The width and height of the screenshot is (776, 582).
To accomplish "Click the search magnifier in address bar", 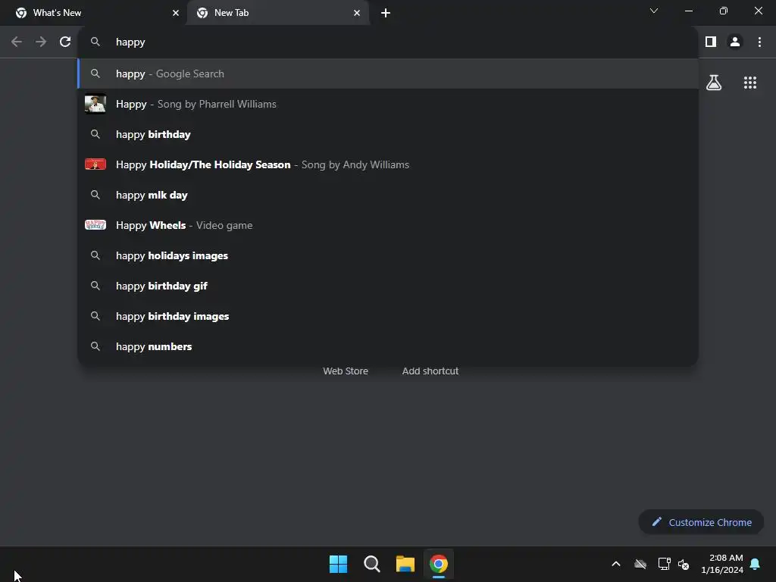I will click(95, 42).
